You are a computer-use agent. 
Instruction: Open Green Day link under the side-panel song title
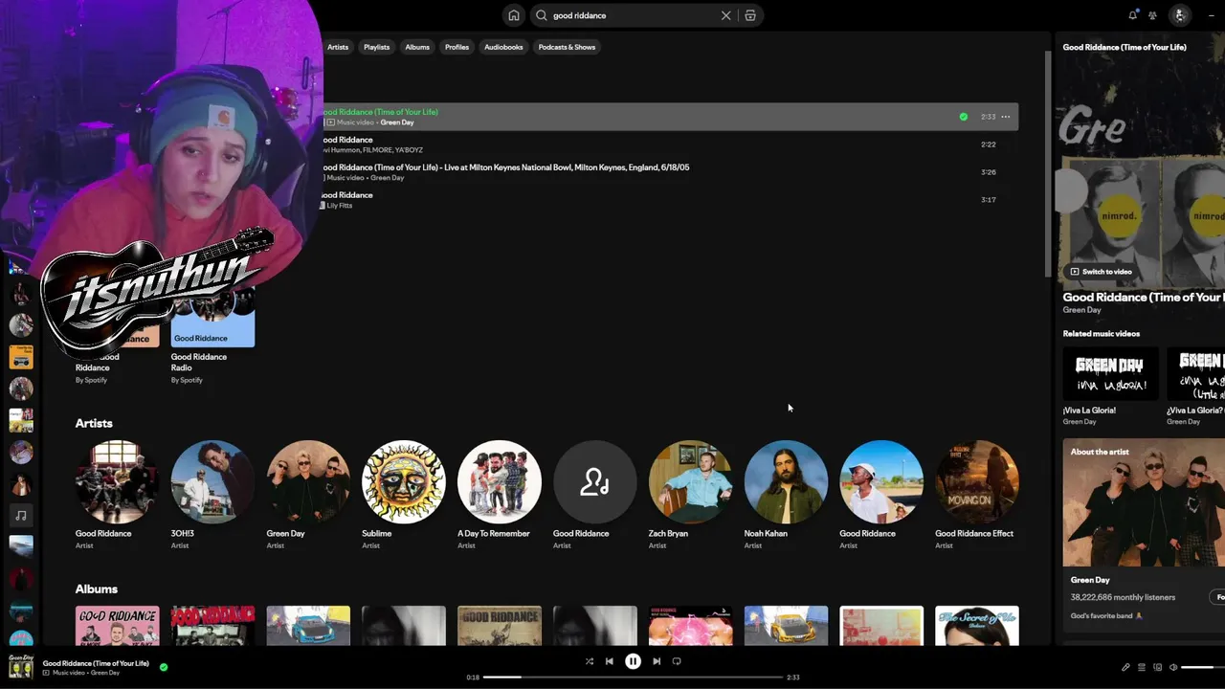[x=1081, y=310]
